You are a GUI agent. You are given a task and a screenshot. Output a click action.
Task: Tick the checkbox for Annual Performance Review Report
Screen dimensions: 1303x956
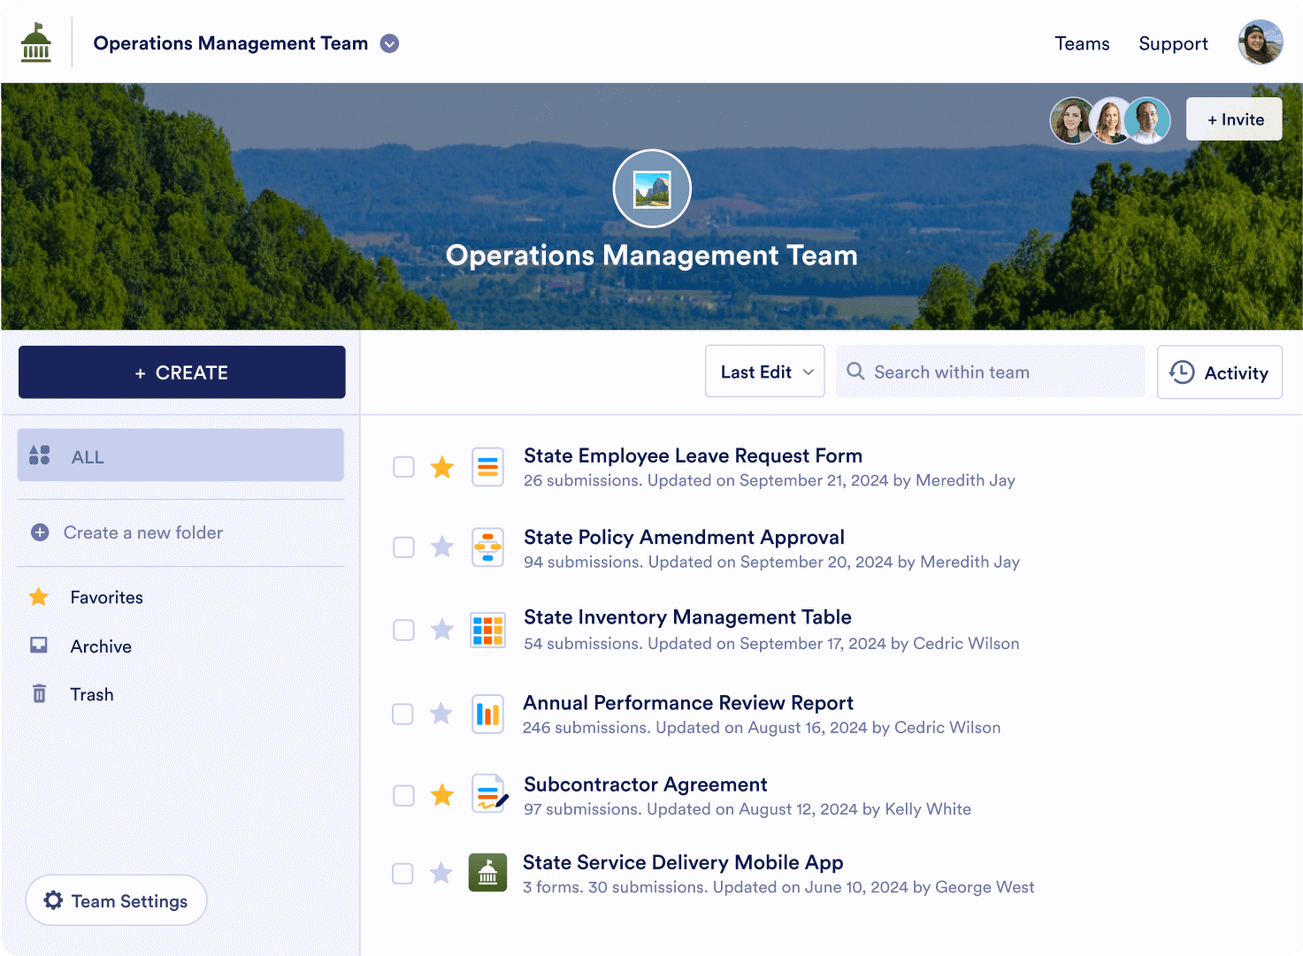coord(403,714)
